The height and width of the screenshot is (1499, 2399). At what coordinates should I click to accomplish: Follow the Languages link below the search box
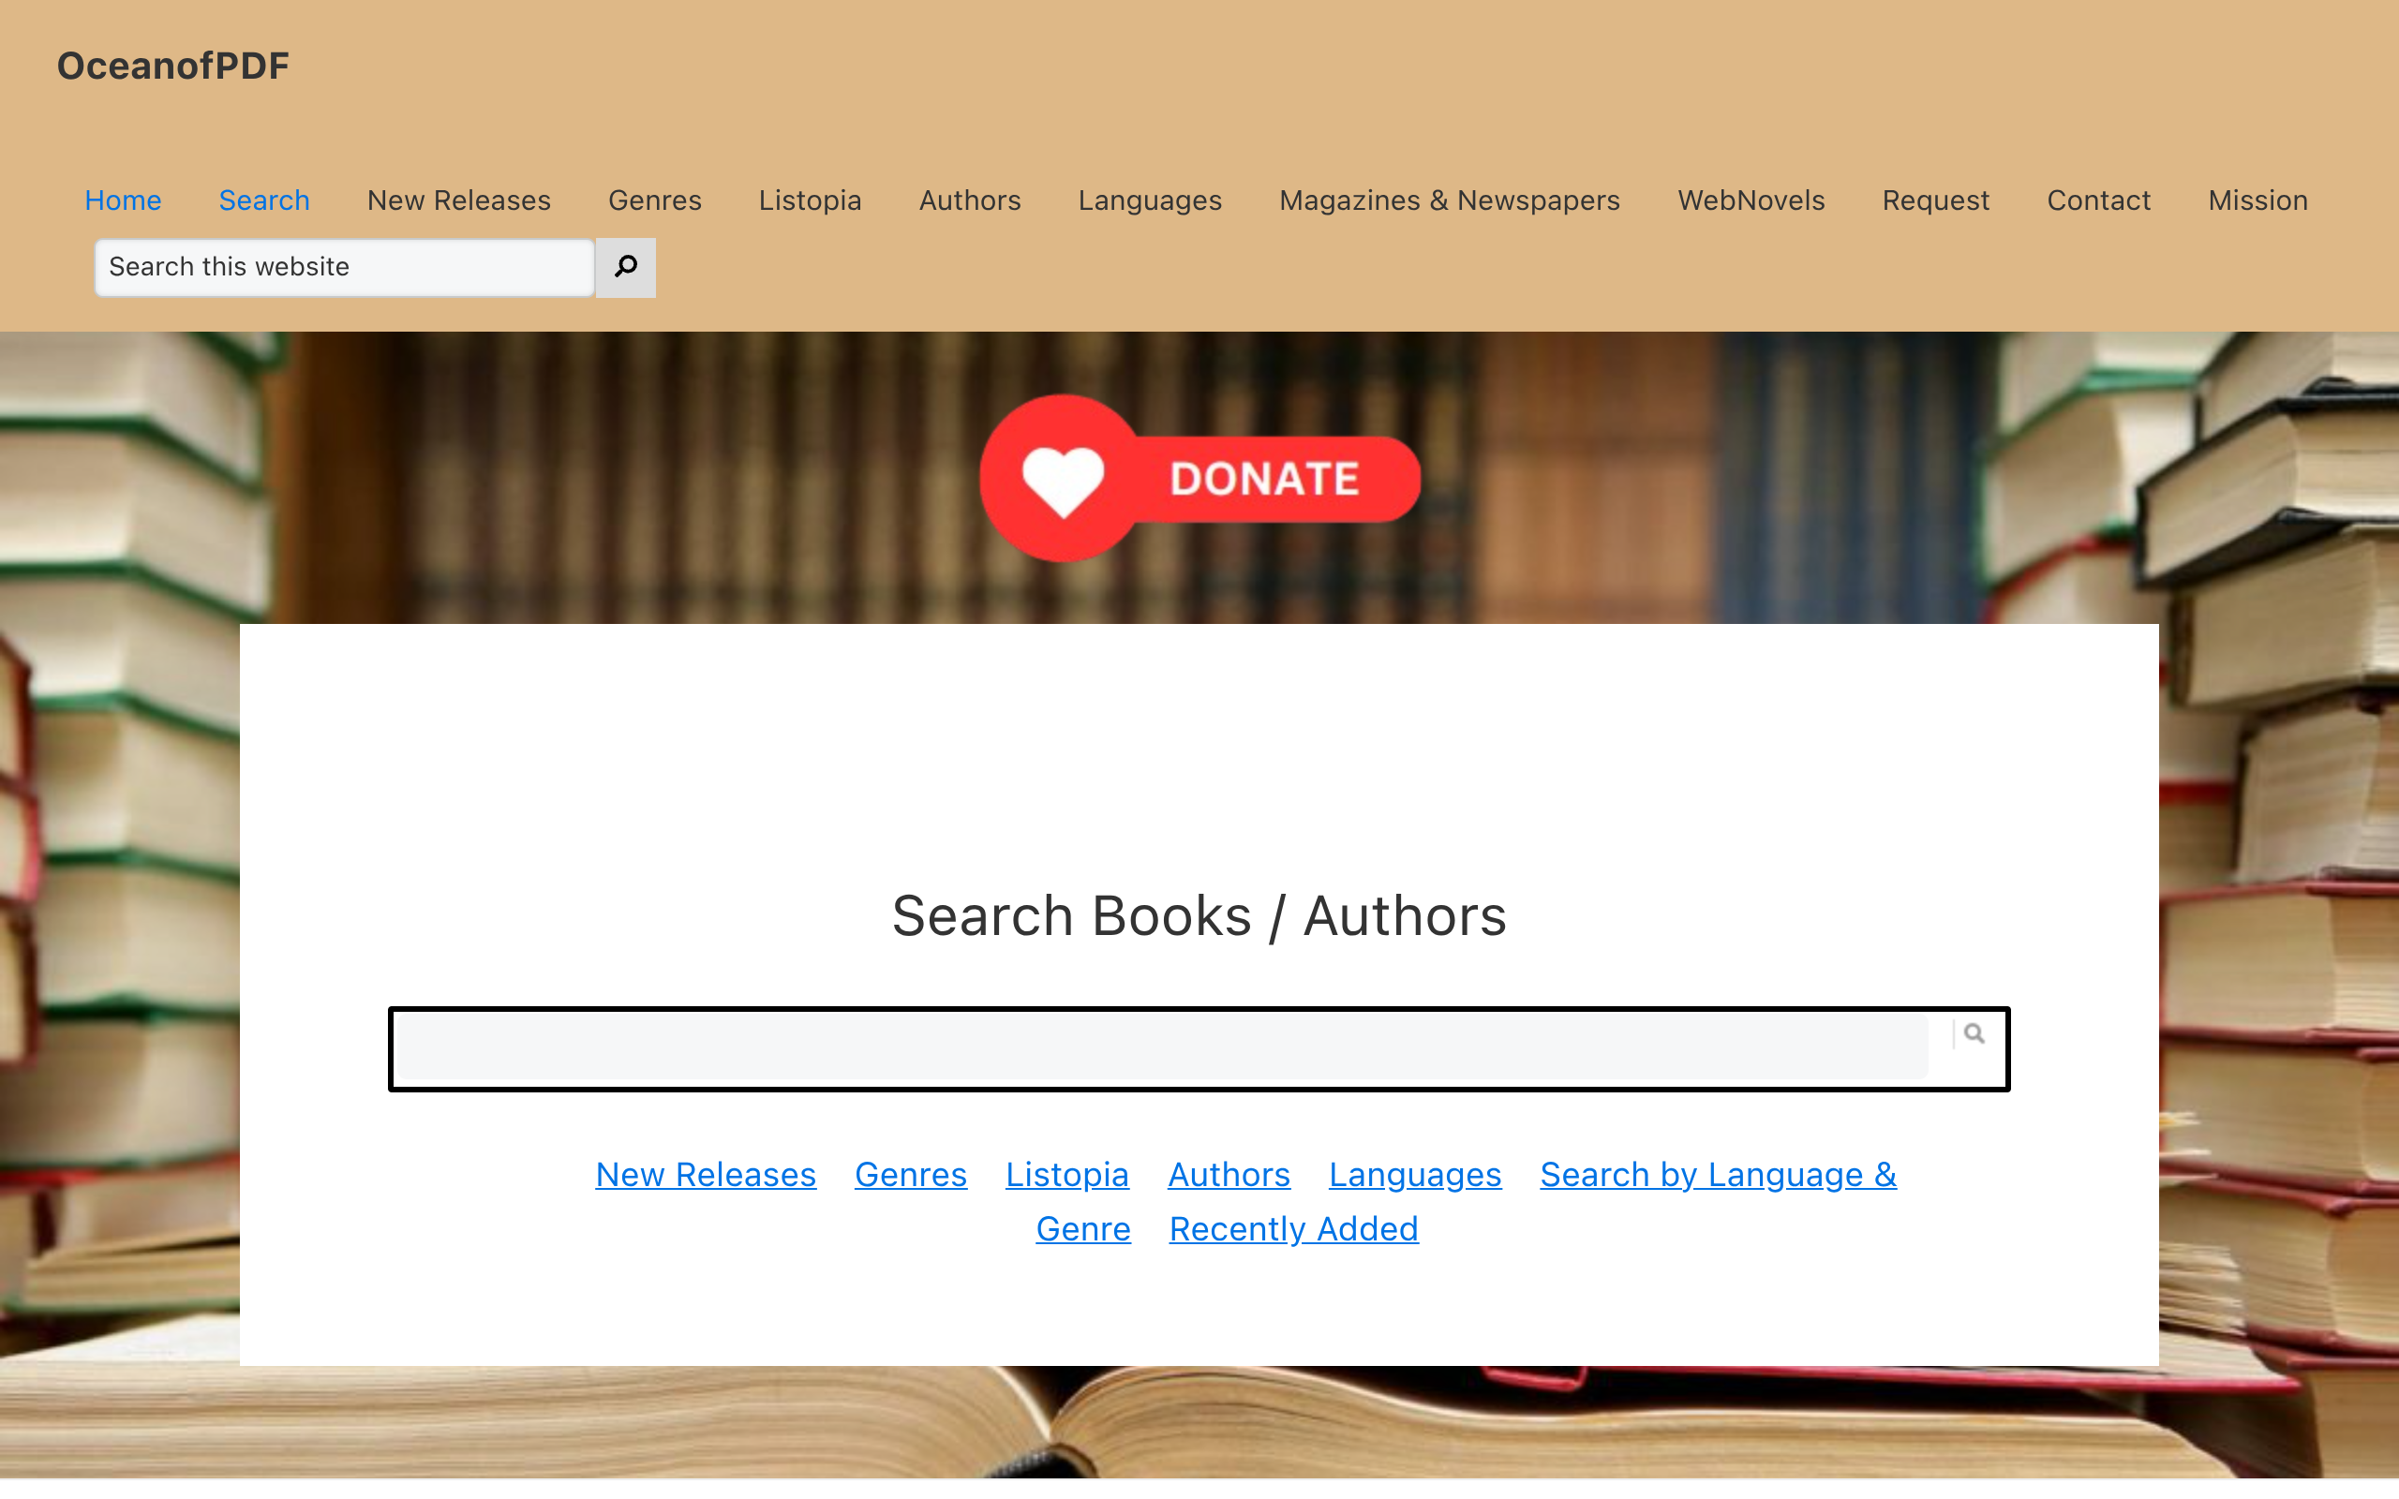click(x=1415, y=1175)
